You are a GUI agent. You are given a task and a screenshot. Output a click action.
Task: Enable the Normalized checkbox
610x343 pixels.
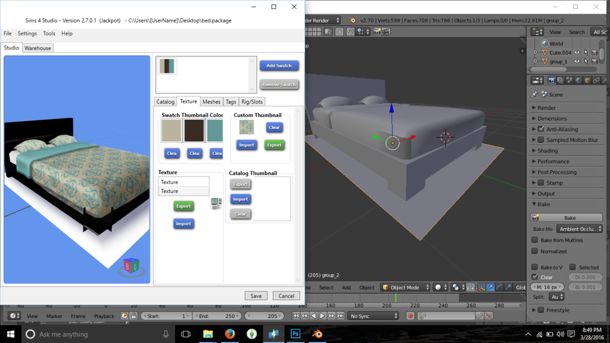point(535,251)
